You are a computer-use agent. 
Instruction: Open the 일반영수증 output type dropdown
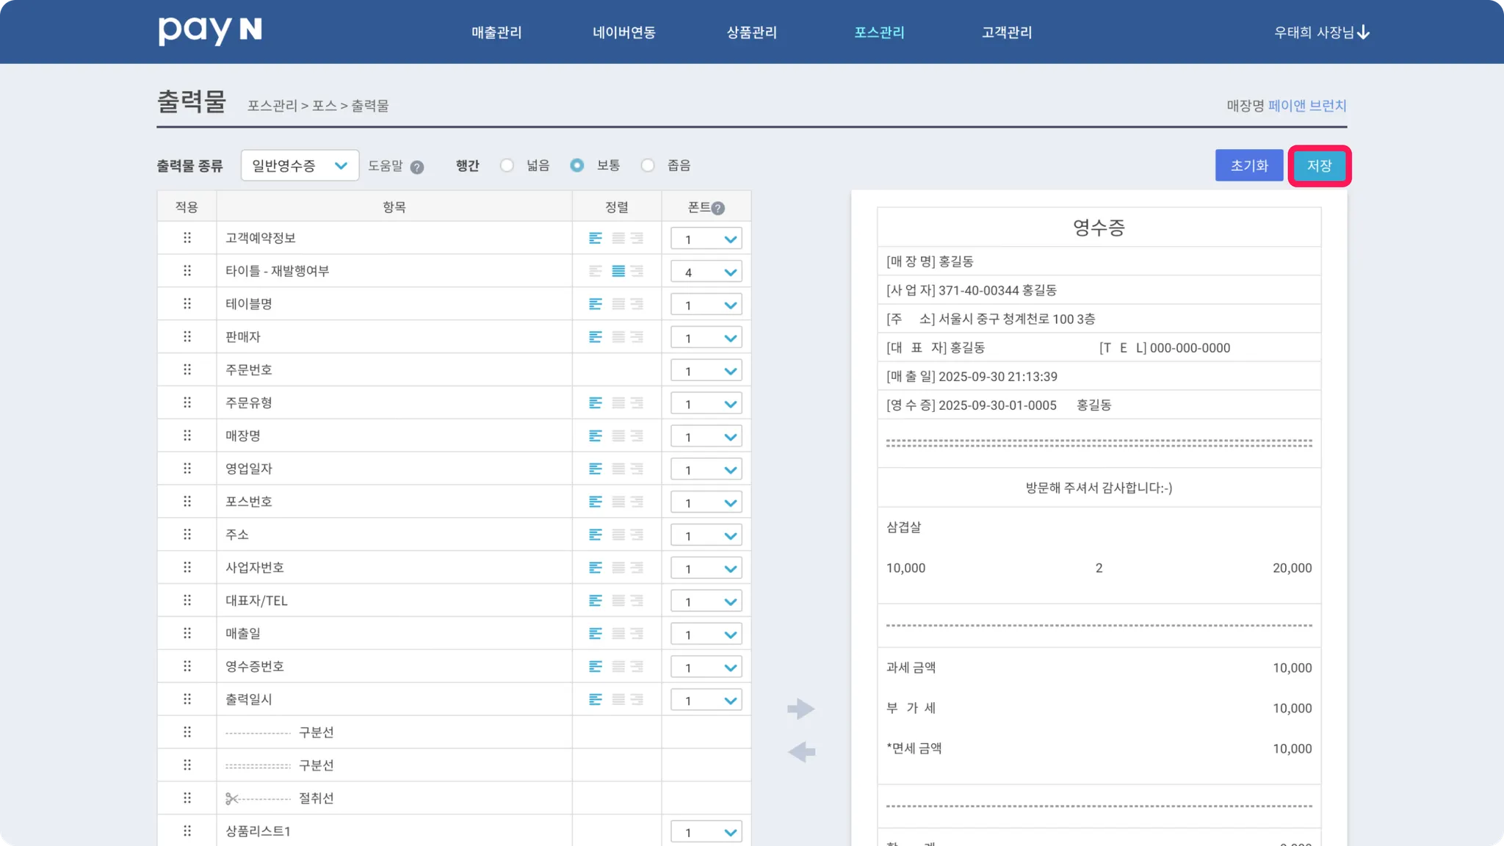point(300,165)
